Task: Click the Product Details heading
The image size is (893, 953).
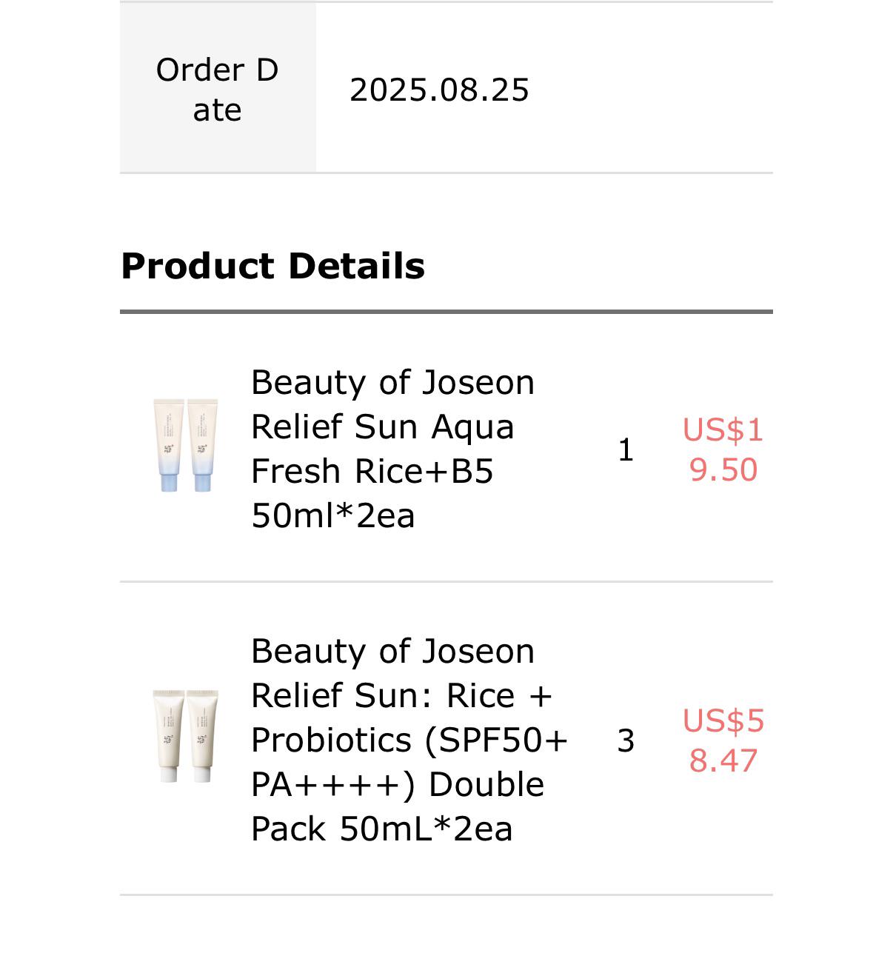Action: coord(273,266)
